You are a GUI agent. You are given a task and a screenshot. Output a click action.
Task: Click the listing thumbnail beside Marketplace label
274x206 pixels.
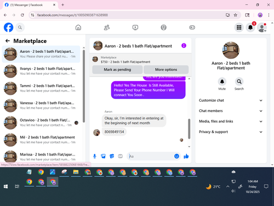point(95,59)
